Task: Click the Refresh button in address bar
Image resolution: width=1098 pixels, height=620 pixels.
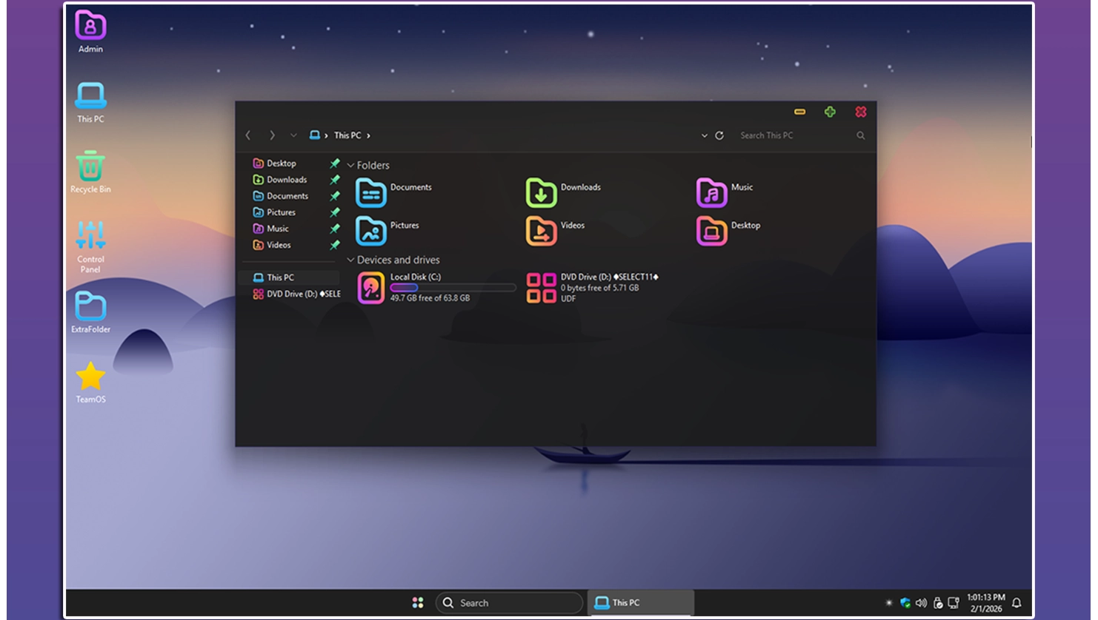Action: point(719,136)
